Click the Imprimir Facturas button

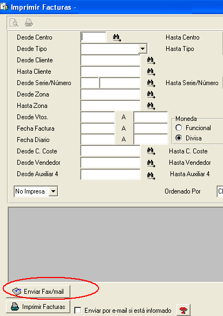[x=38, y=307]
